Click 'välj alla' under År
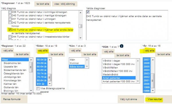This screenshot has width=172, height=104. coord(149,51)
